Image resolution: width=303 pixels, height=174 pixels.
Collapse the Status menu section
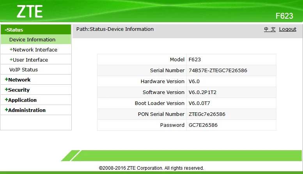(36, 30)
